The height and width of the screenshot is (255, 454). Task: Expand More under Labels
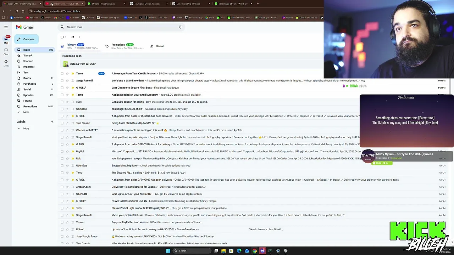point(26,129)
